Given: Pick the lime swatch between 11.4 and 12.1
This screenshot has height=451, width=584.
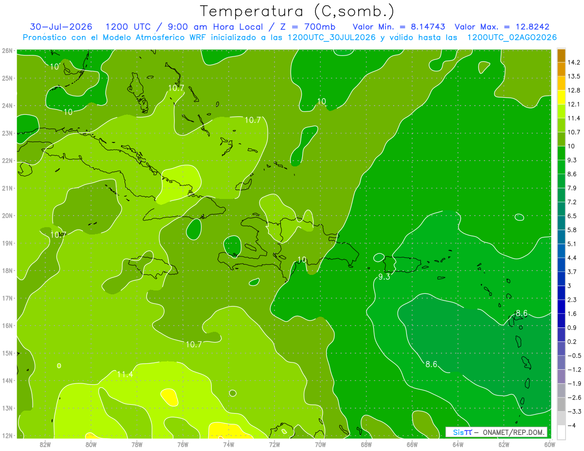Looking at the screenshot, I should point(561,111).
